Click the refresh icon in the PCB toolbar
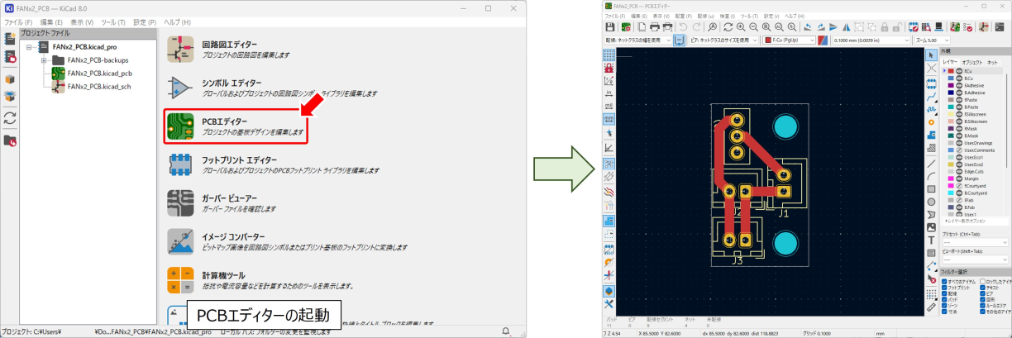The width and height of the screenshot is (1012, 338). (x=727, y=27)
